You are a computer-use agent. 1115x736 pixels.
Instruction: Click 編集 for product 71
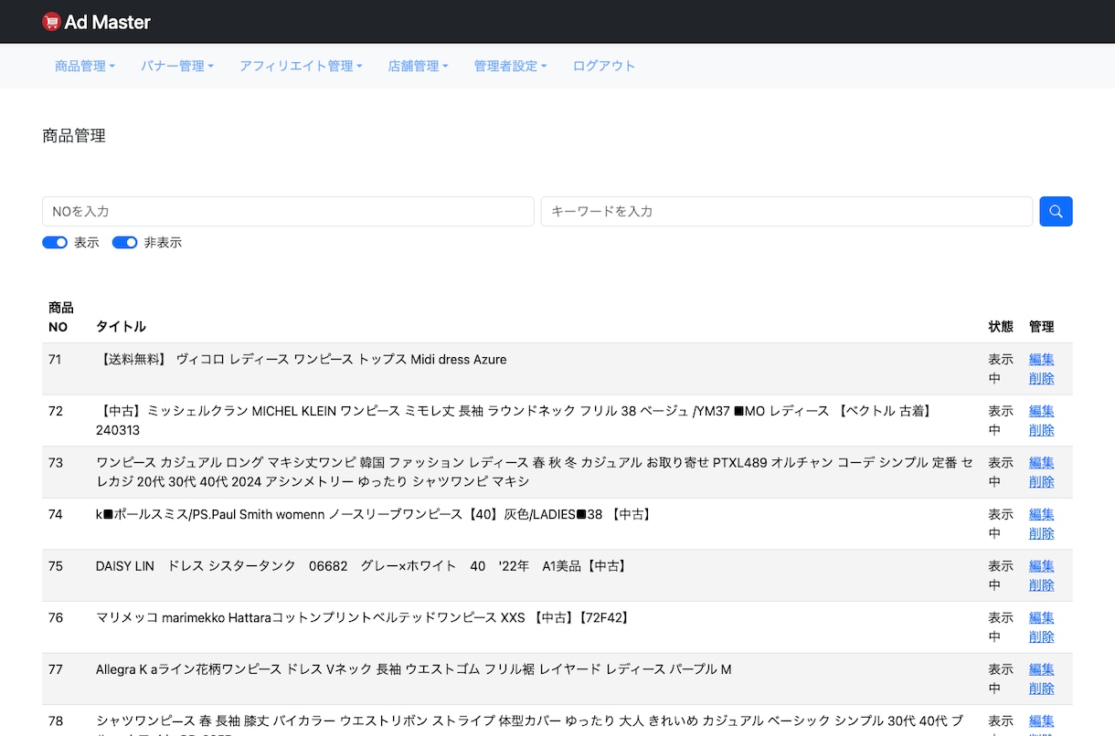click(x=1042, y=360)
